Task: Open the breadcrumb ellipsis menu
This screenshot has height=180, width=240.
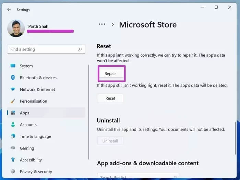Action: 102,24
